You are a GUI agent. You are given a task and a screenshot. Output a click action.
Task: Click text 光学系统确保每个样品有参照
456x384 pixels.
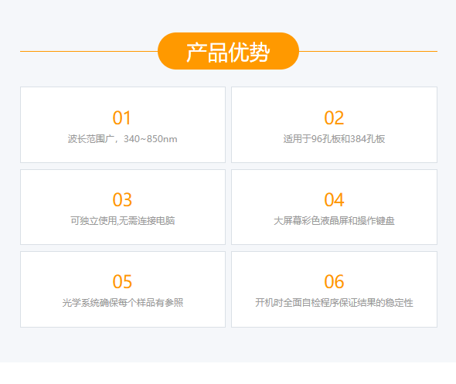(122, 303)
